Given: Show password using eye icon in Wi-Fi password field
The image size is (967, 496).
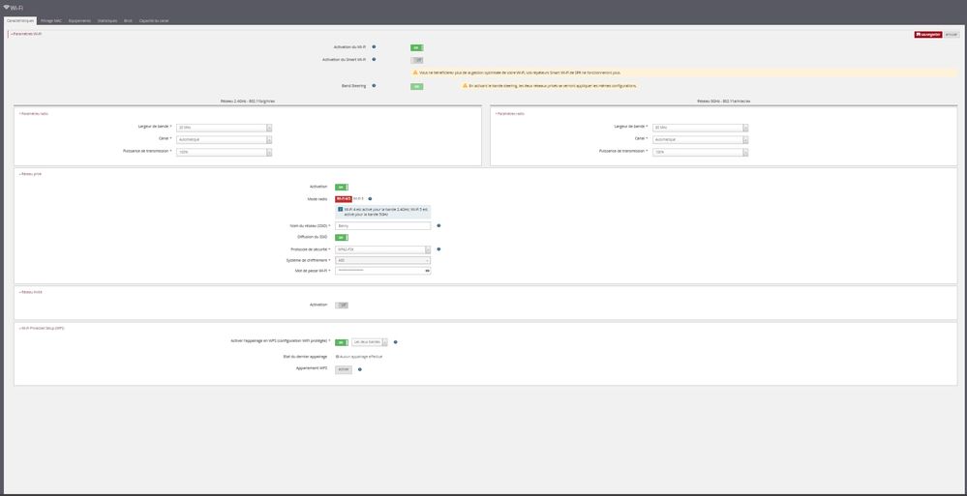Looking at the screenshot, I should 427,271.
